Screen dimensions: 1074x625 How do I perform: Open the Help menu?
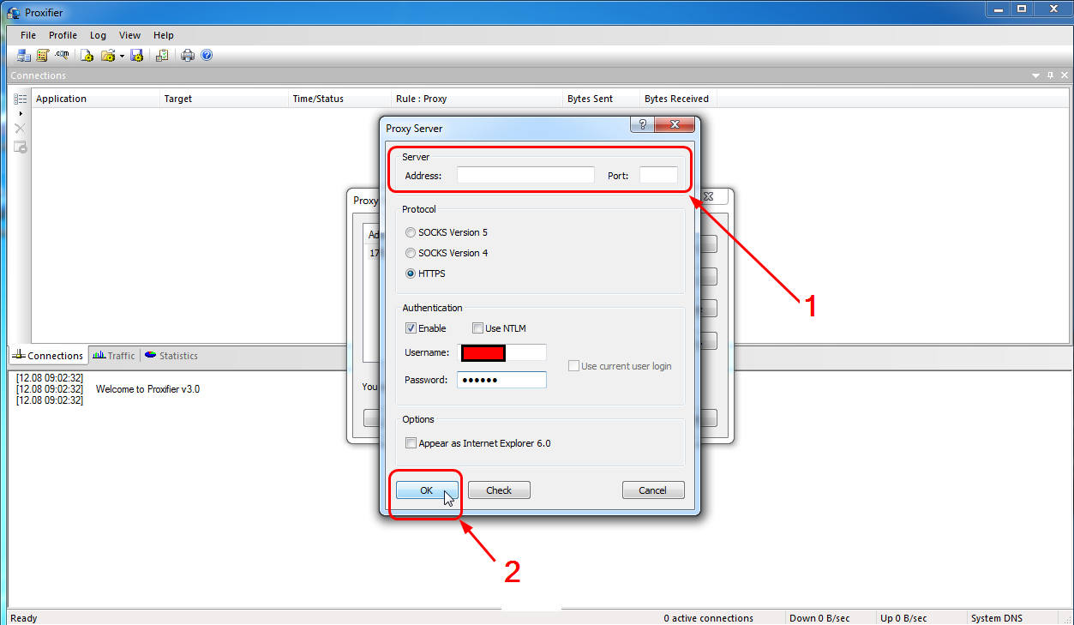click(164, 35)
